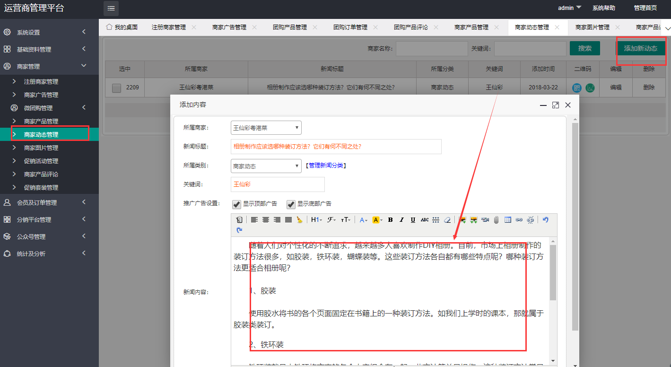
Task: Expand the H1 heading style dropdown
Action: (x=316, y=220)
